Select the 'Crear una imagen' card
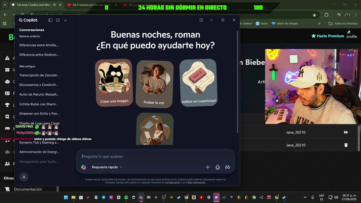 114,83
